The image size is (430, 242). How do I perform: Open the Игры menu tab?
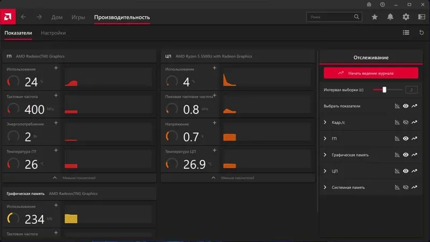click(78, 17)
